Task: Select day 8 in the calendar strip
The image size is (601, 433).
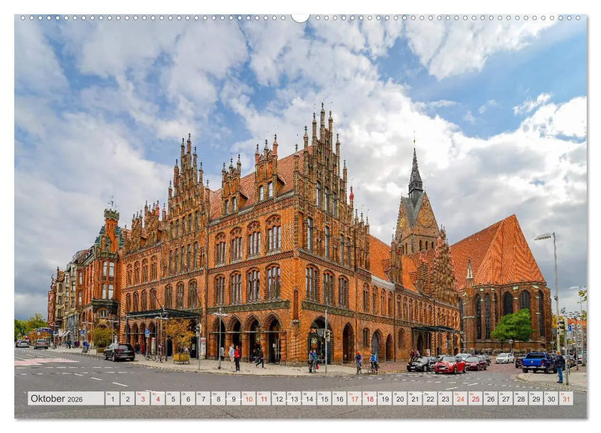Action: click(x=218, y=399)
